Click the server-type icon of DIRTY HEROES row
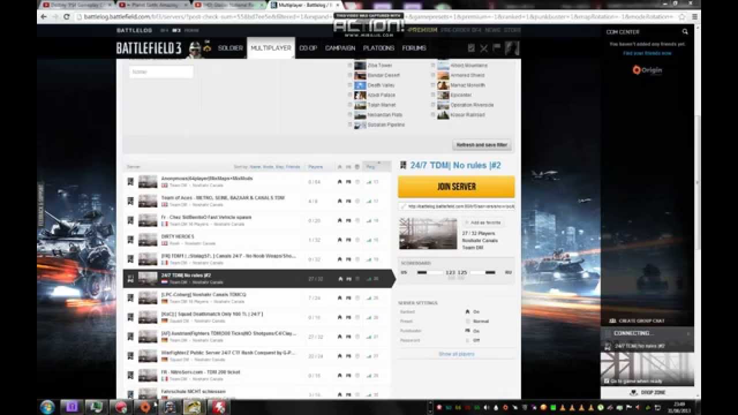Image resolution: width=738 pixels, height=415 pixels. coord(130,240)
